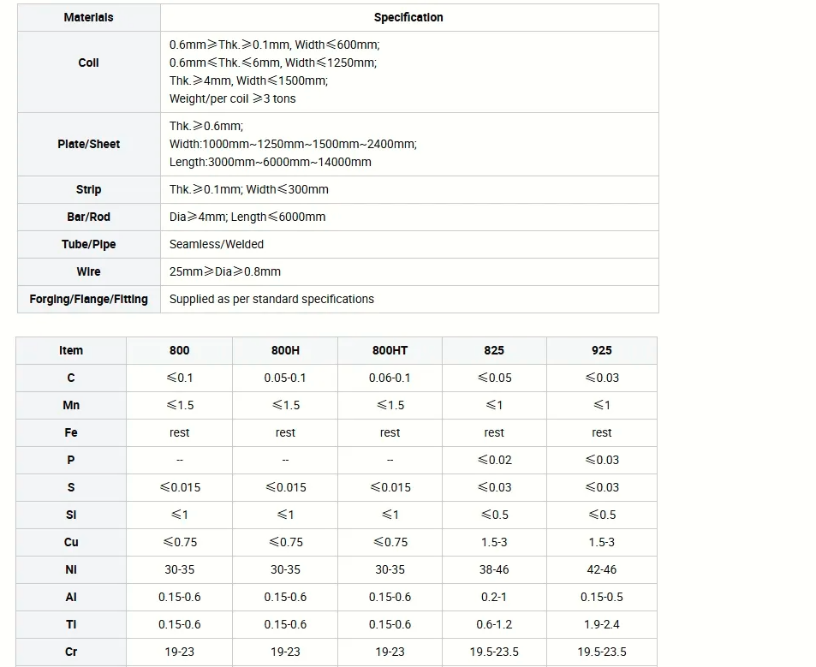The width and height of the screenshot is (816, 667).
Task: Click the Specification column header
Action: click(x=408, y=17)
